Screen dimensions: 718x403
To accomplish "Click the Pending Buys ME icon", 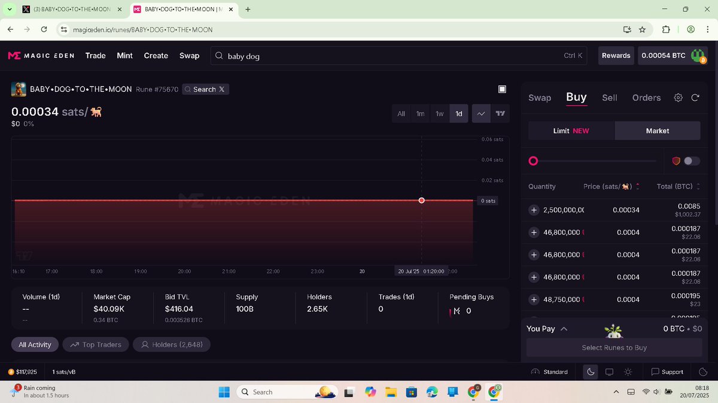I will click(x=455, y=311).
